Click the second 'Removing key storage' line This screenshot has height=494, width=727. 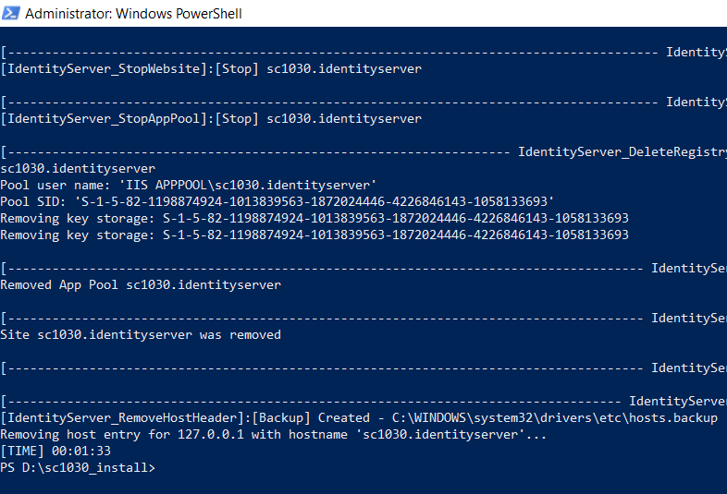point(314,235)
